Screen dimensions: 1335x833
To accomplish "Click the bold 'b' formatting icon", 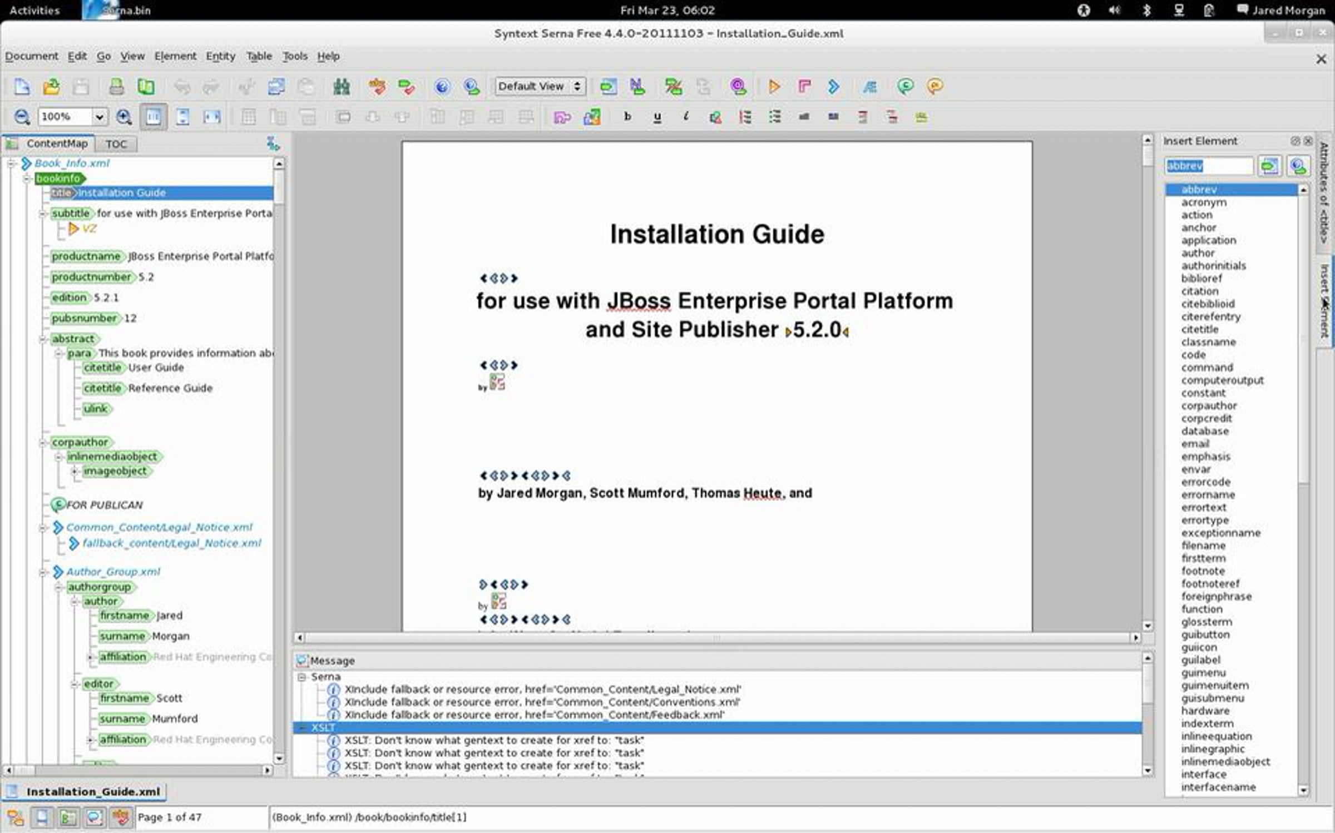I will pyautogui.click(x=627, y=117).
